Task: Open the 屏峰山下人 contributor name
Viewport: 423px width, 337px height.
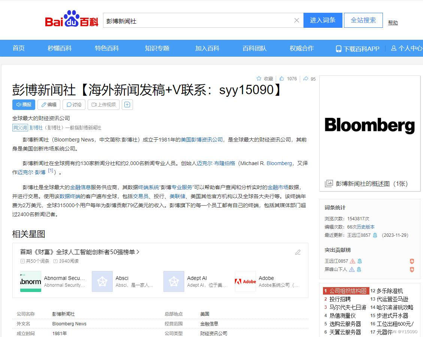Action: pos(336,269)
